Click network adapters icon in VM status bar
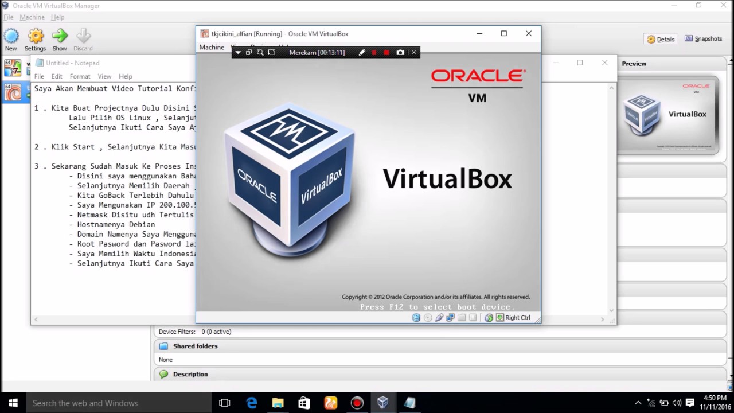 coord(450,318)
